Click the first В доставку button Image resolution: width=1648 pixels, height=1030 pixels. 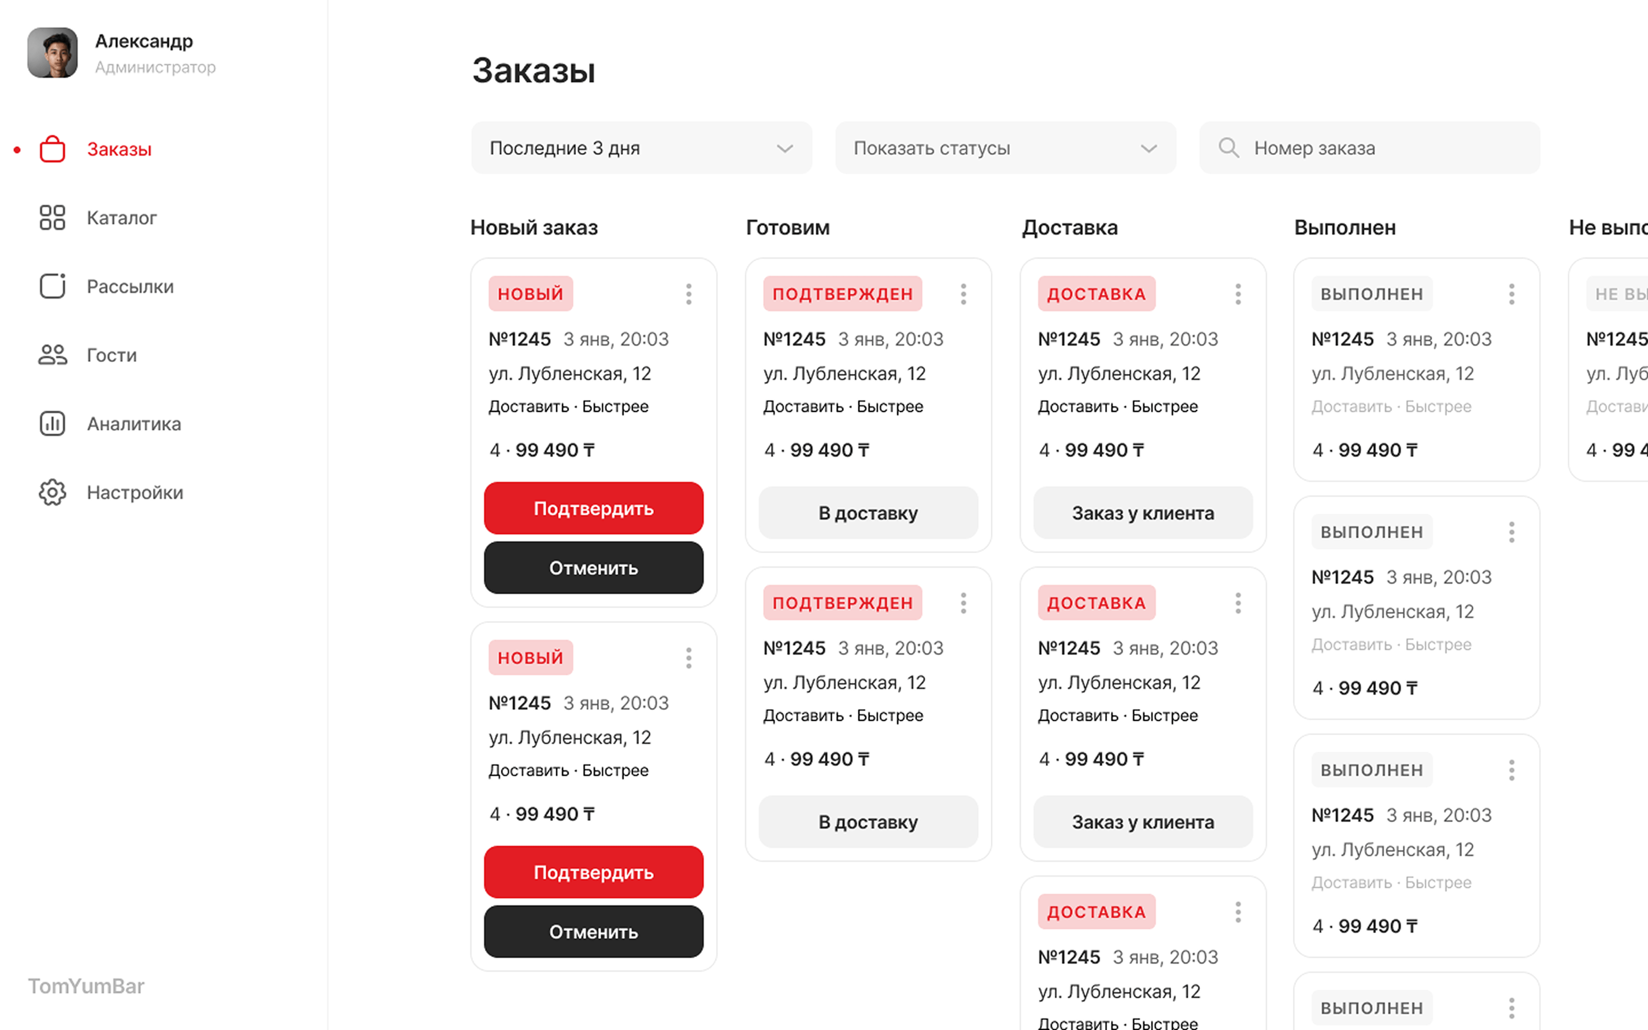(x=868, y=513)
